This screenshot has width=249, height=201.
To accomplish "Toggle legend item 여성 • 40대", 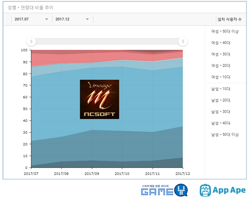I will pos(221,43).
